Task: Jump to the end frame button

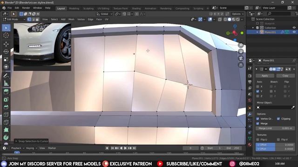Action: pyautogui.click(x=134, y=148)
